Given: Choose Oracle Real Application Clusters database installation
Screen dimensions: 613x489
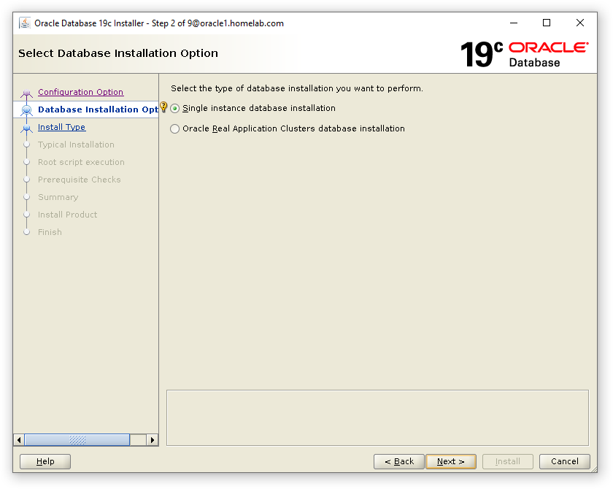Looking at the screenshot, I should click(x=174, y=128).
